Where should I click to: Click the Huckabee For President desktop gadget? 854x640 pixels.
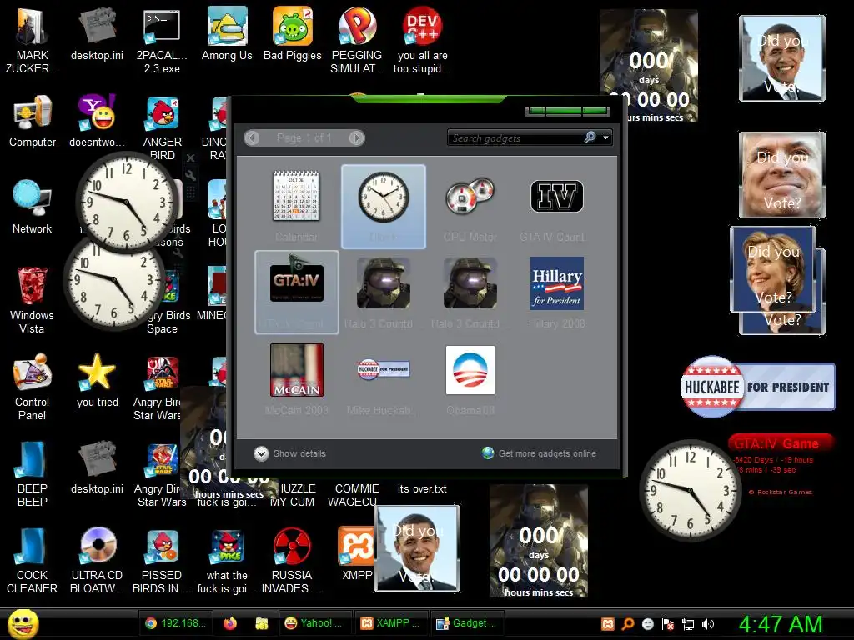pos(758,387)
